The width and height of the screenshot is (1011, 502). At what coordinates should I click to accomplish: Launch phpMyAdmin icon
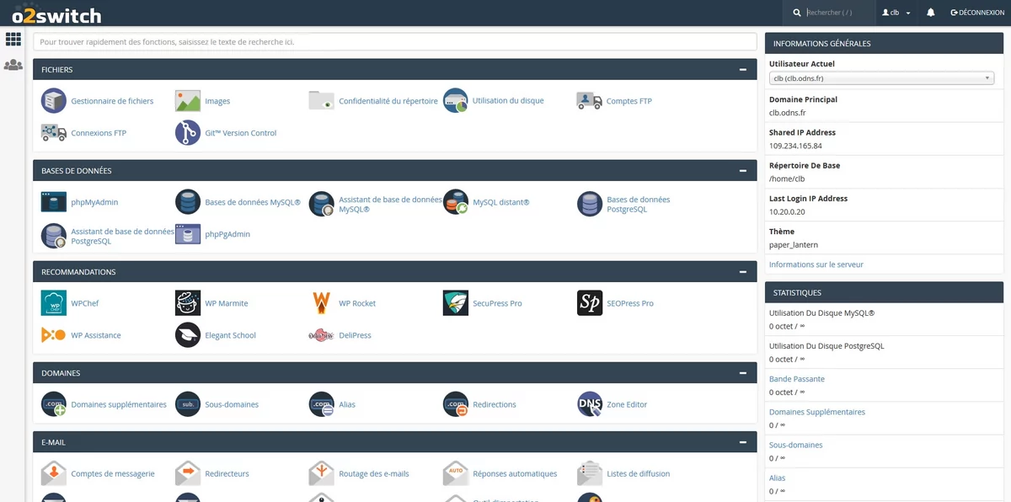point(54,202)
